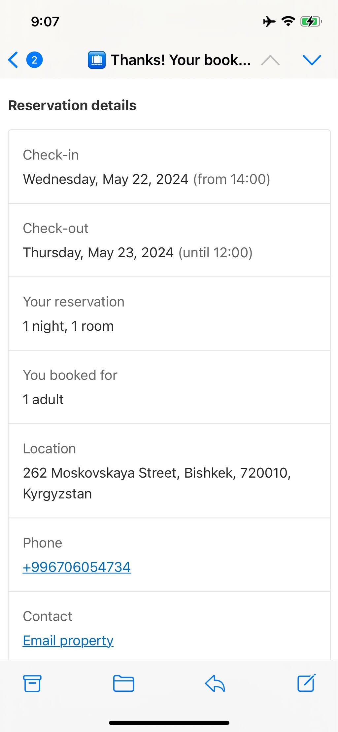Tap the suitcase emoji in subject
Image resolution: width=338 pixels, height=732 pixels.
[x=97, y=60]
